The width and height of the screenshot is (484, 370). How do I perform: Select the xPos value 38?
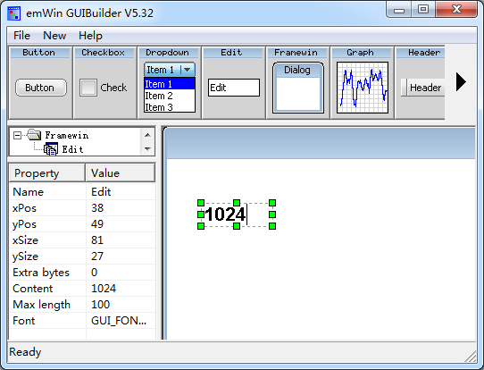click(121, 208)
